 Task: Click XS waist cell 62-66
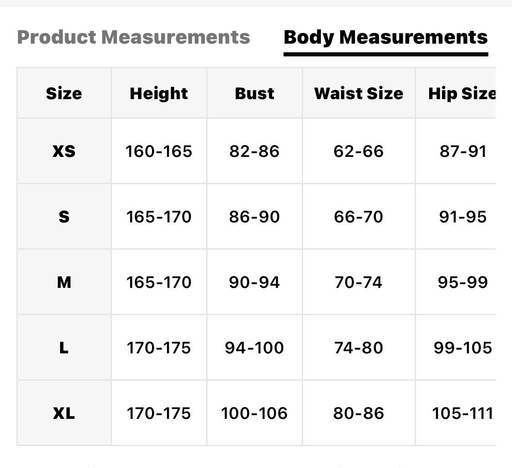359,151
